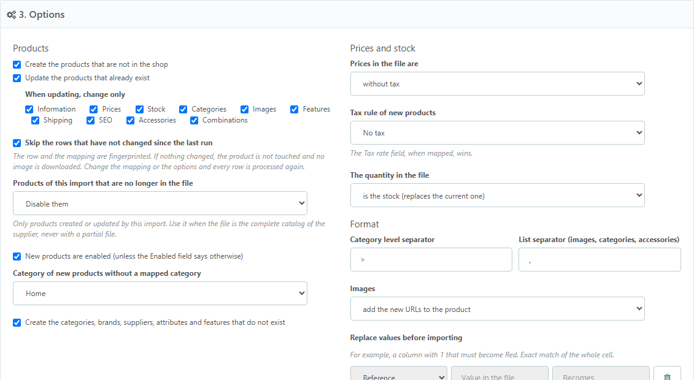Click the When updating, change only label

click(x=75, y=94)
